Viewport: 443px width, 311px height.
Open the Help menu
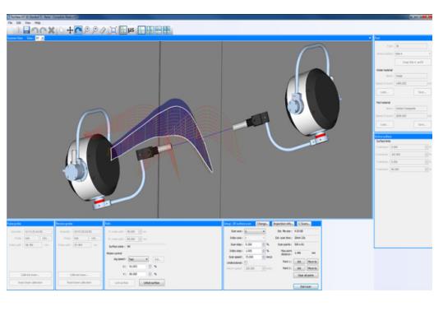tap(37, 22)
